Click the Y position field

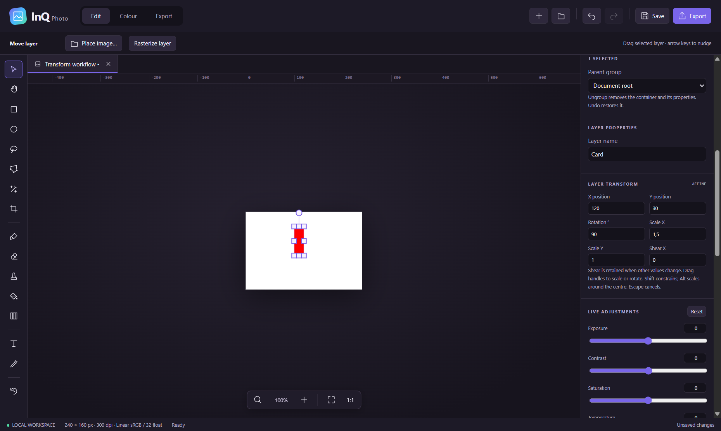(678, 208)
